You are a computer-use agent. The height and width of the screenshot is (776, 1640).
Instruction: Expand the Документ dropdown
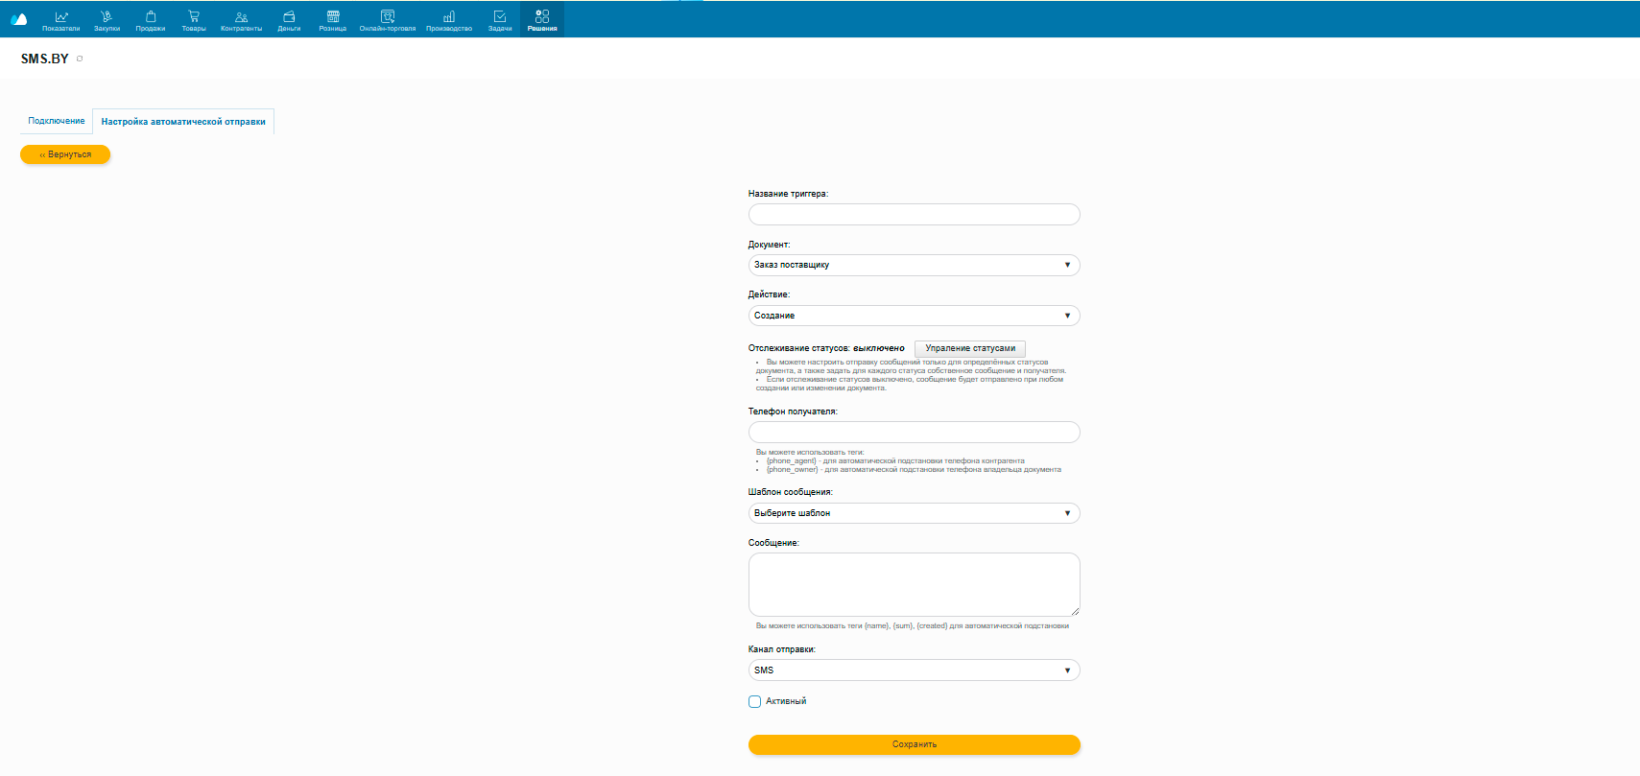coord(914,265)
